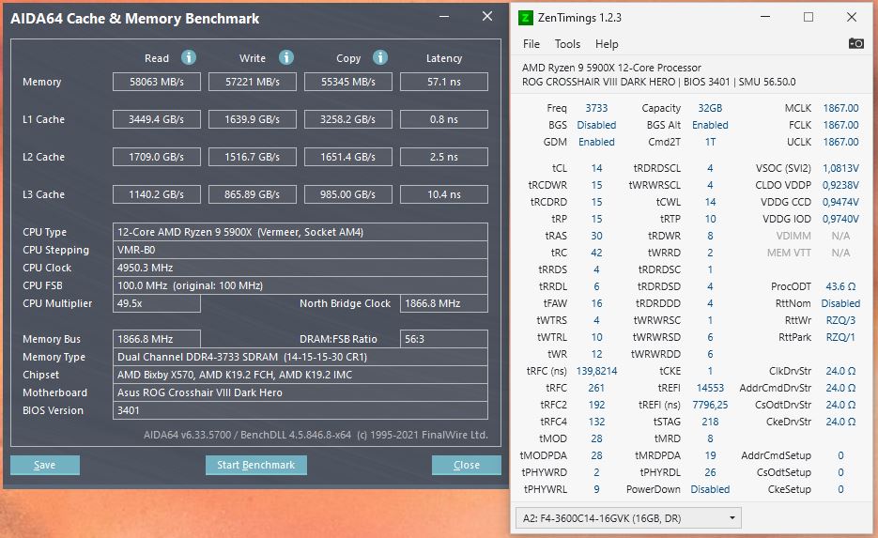Minimize the AIDA64 benchmark window
Screen dimensions: 878x538
[x=444, y=17]
